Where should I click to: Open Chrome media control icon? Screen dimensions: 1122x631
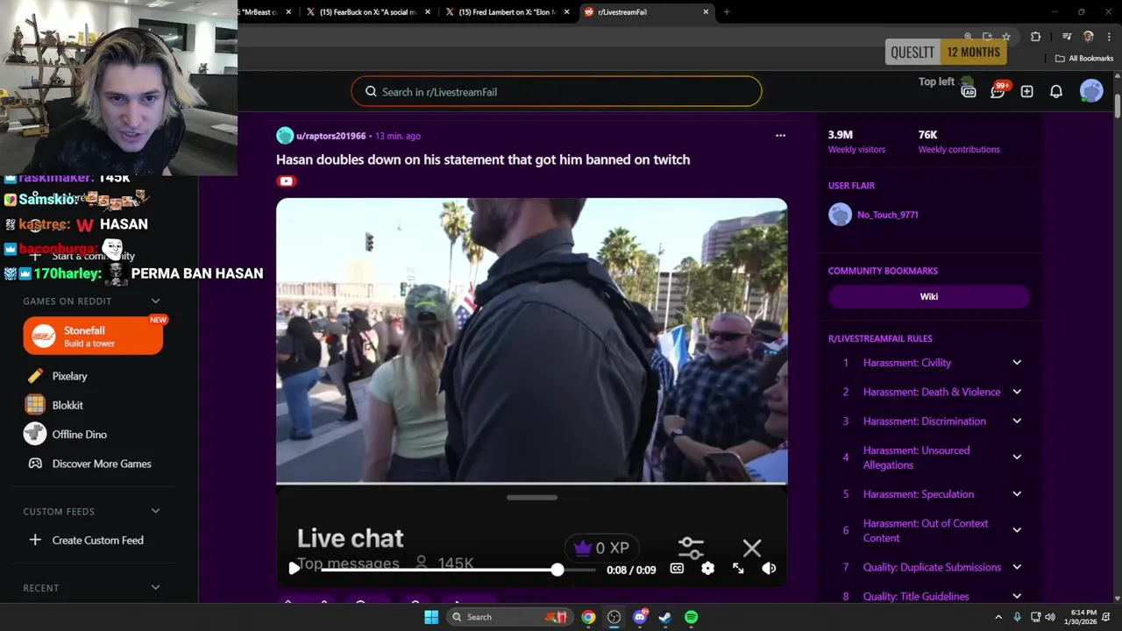[1067, 37]
